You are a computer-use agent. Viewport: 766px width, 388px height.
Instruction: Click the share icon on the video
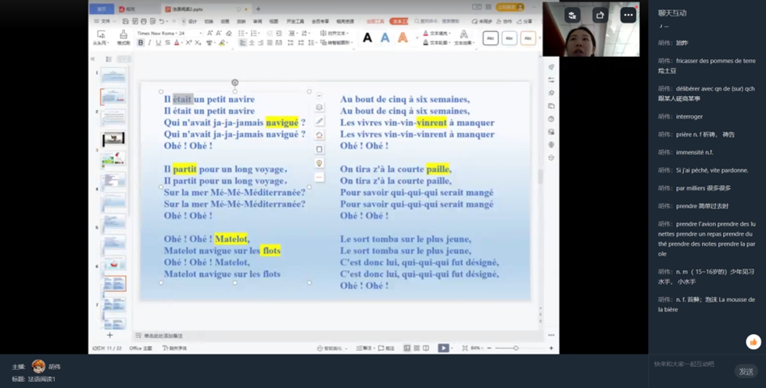[600, 15]
